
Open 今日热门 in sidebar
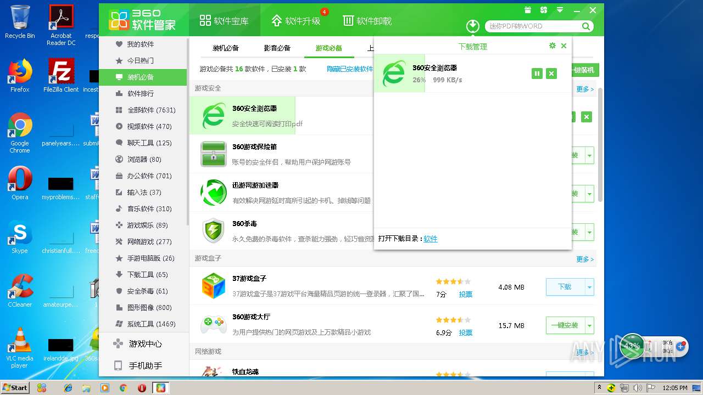coord(143,61)
